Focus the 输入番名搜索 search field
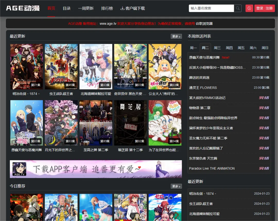Viewport: 278px width, 221px height. point(211,8)
